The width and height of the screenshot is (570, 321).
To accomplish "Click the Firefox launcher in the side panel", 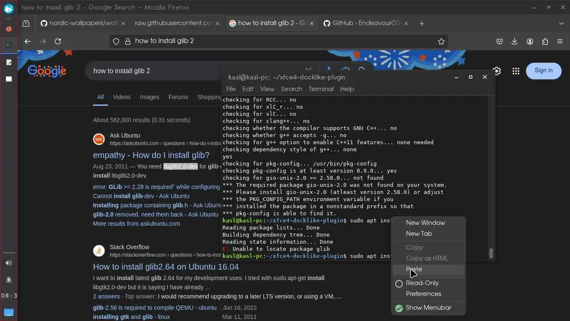I will (9, 29).
